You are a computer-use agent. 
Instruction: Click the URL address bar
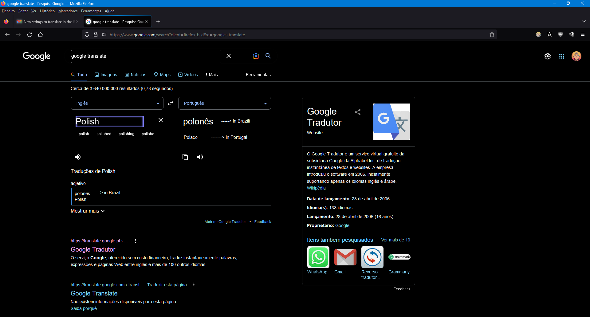coord(289,35)
